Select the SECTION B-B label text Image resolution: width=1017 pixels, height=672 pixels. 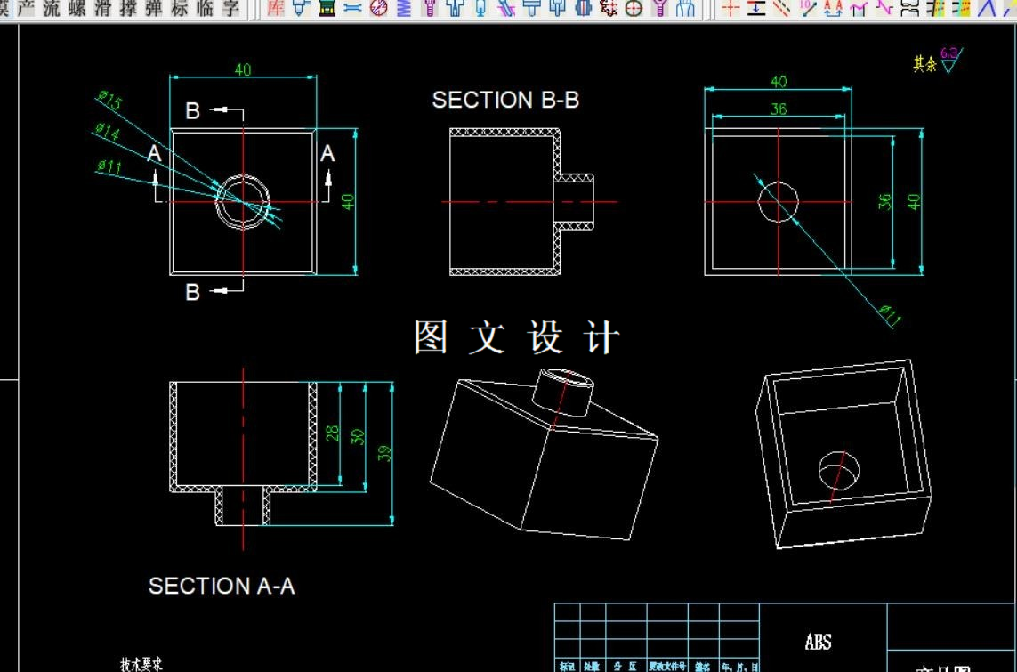click(505, 100)
